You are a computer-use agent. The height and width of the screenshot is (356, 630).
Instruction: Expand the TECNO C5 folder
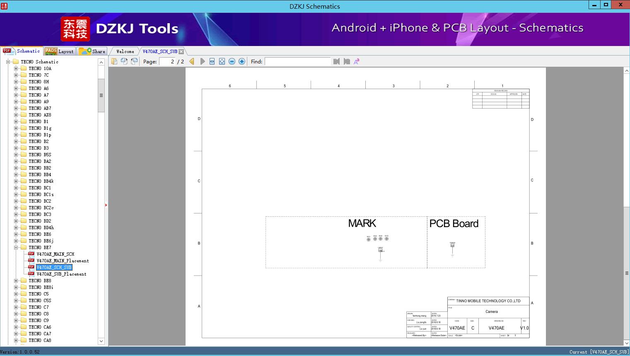coord(16,294)
